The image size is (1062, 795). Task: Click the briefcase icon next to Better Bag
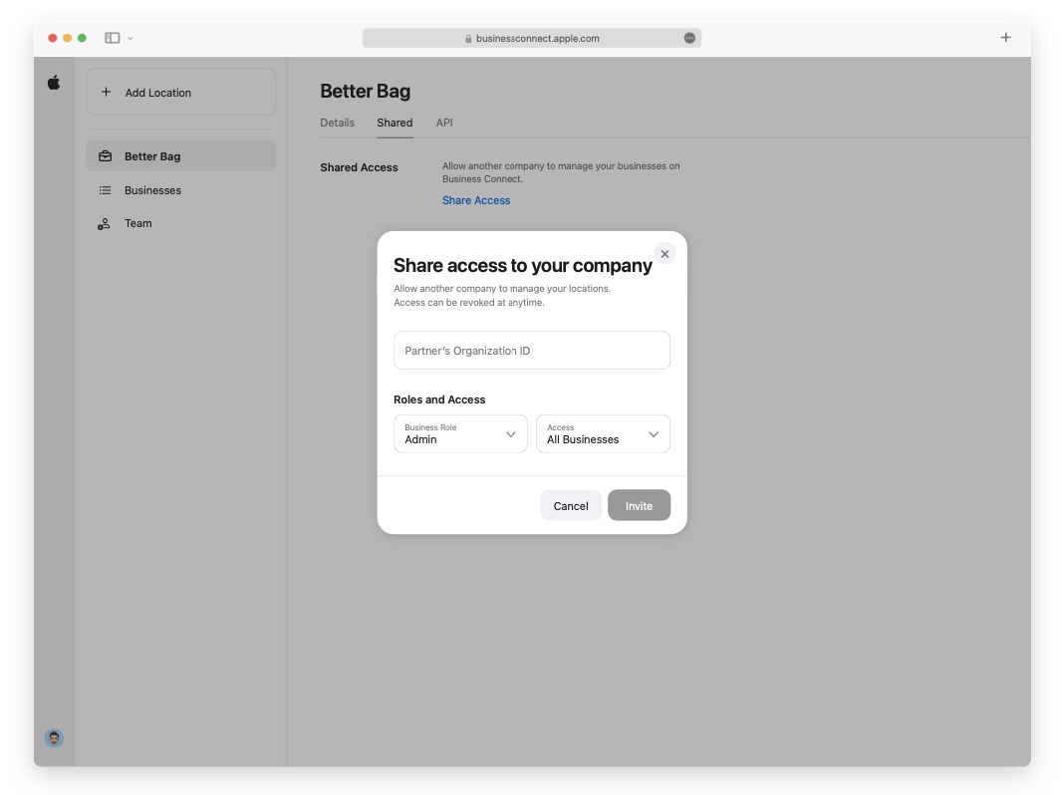(x=105, y=156)
